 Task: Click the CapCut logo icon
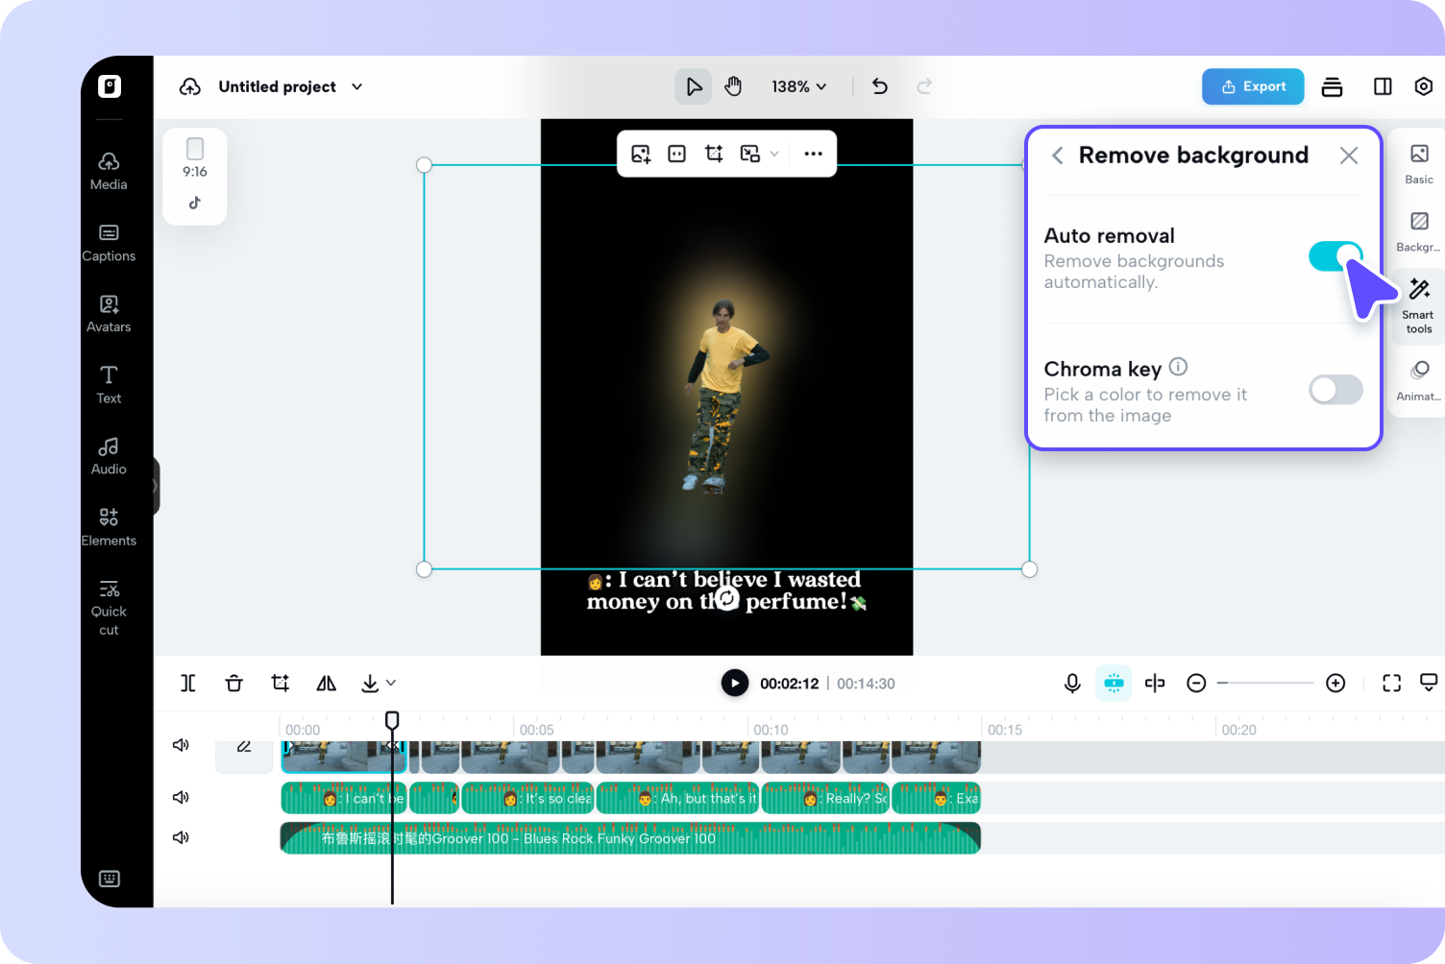(x=110, y=86)
